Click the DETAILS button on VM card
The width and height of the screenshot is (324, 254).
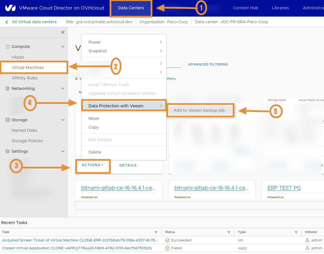(x=128, y=165)
